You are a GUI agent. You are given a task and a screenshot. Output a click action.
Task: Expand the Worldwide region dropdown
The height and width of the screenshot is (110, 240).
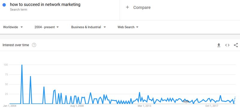[13, 27]
